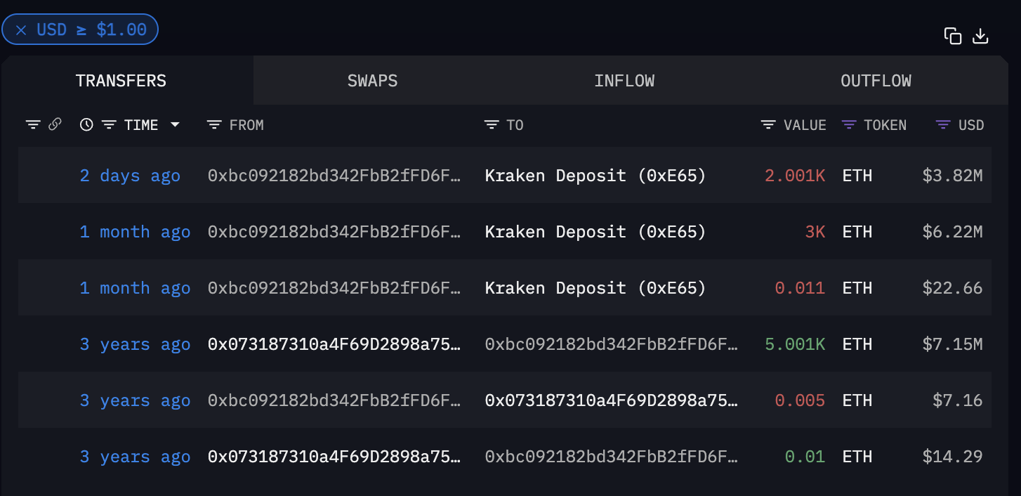Screen dimensions: 1021x496
Task: Open Kraken Deposit link in first row
Action: [x=595, y=176]
